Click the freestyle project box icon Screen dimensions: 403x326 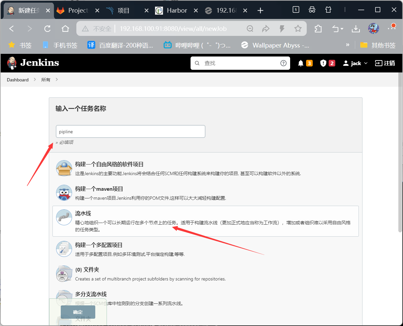pos(64,168)
